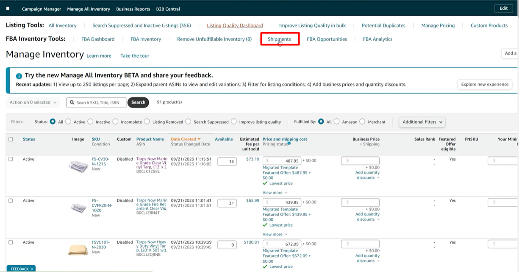Screen dimensions: 519x272
Task: Open the Tarps Now Marine Grade Clear Vinyl Tarp name
Action: [152, 163]
